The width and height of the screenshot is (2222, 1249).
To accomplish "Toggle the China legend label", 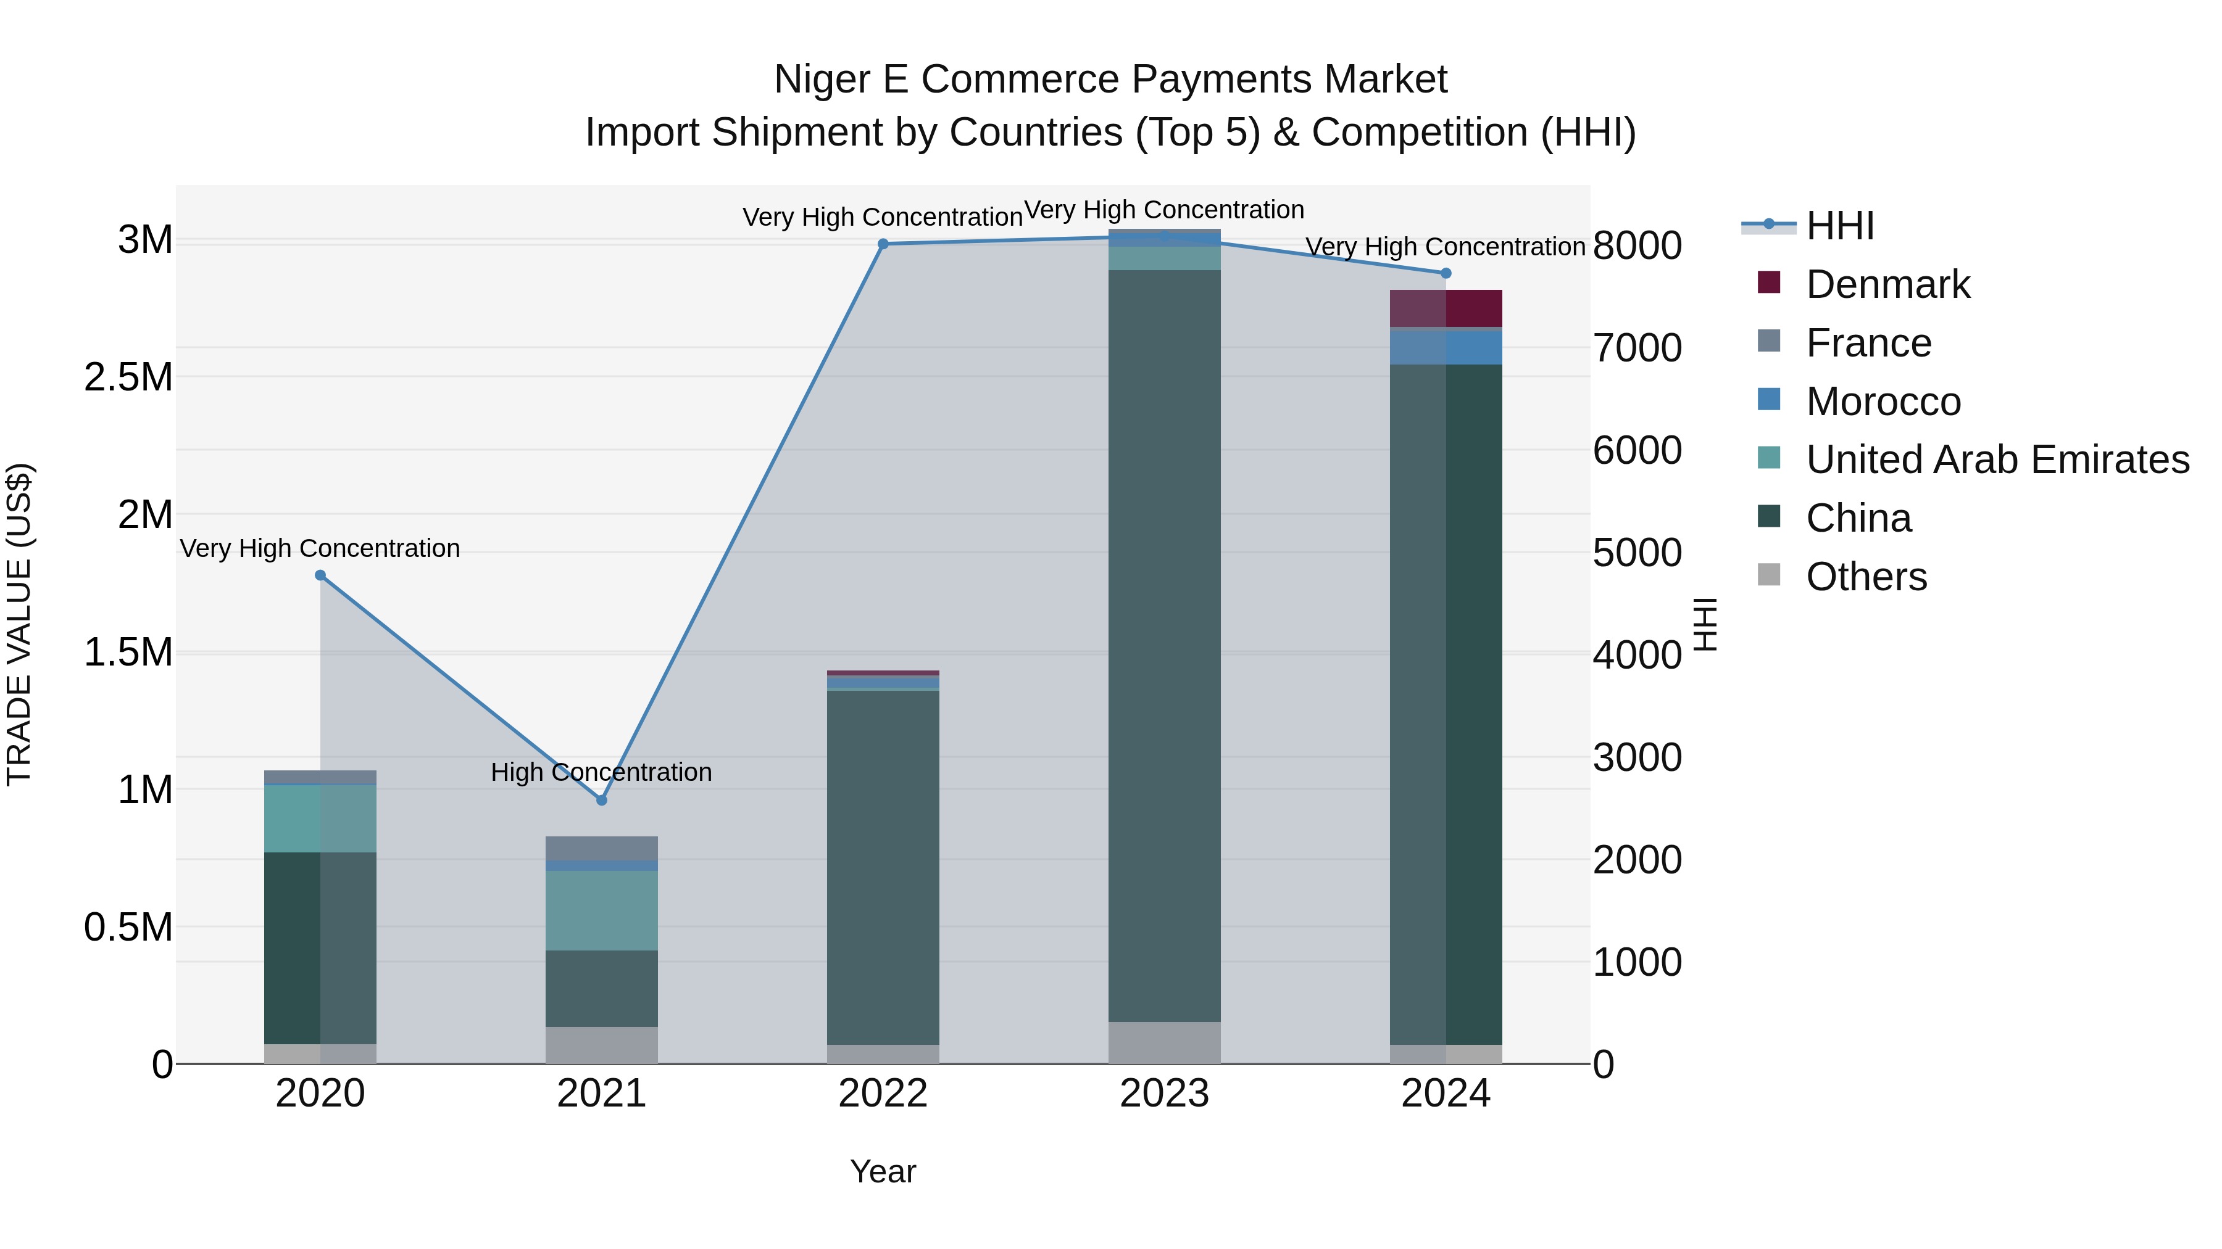I will click(1859, 518).
